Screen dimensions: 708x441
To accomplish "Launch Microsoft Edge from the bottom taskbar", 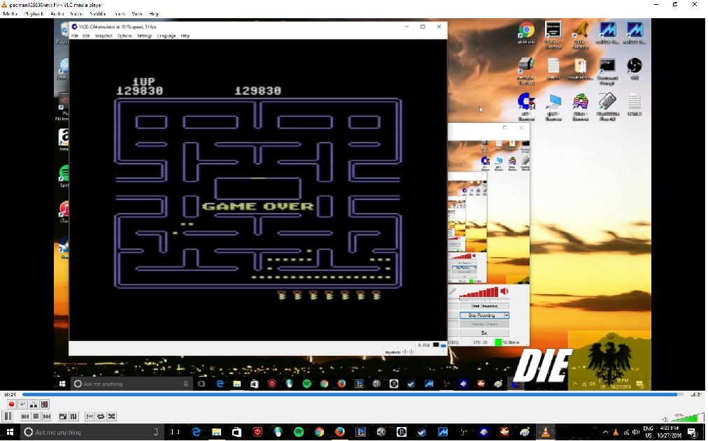I will (x=196, y=432).
